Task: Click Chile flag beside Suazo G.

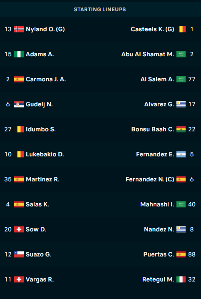Action: tap(19, 254)
